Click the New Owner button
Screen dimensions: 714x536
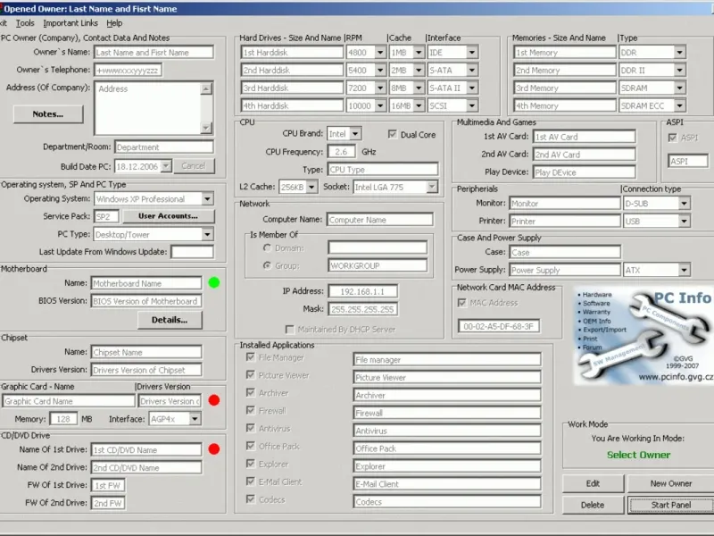point(671,483)
